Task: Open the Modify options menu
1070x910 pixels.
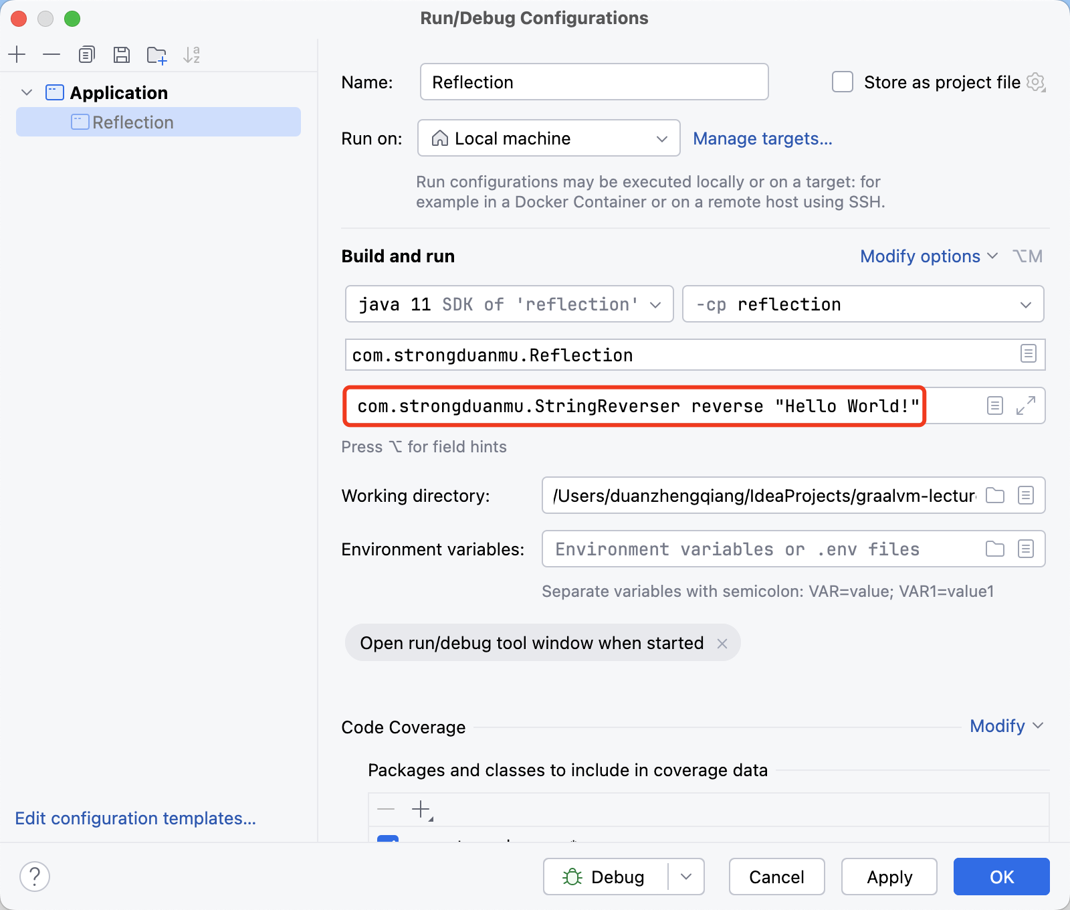Action: 928,256
